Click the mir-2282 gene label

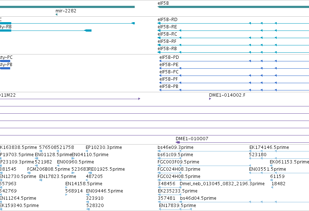(x=66, y=11)
